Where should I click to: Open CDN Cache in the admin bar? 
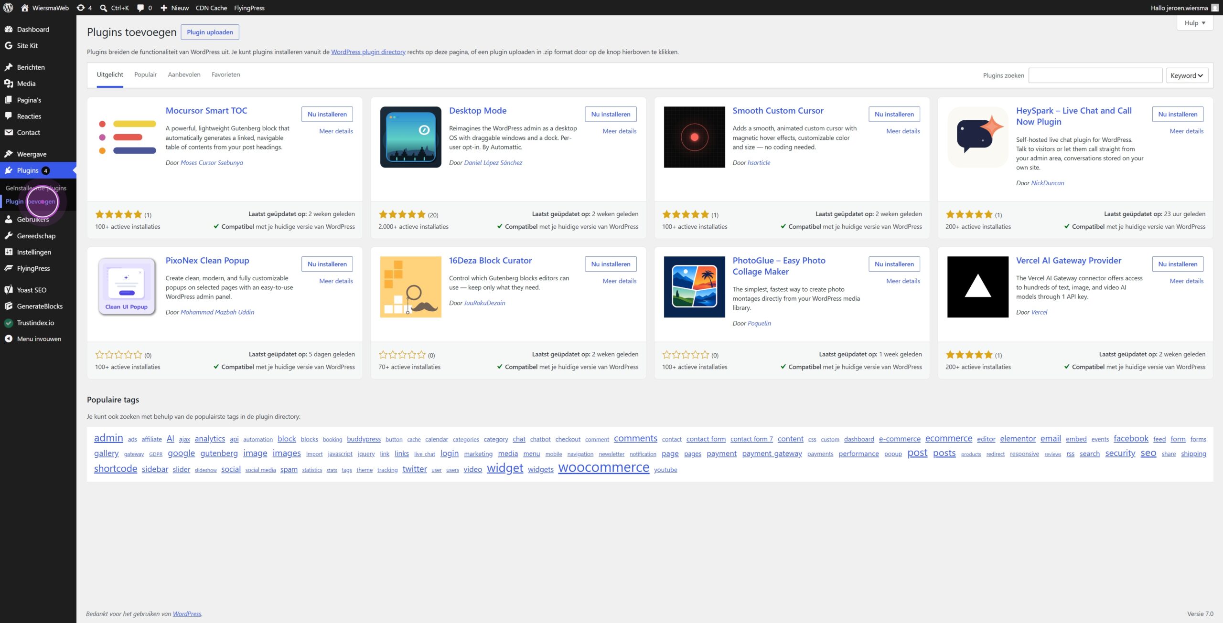[211, 8]
